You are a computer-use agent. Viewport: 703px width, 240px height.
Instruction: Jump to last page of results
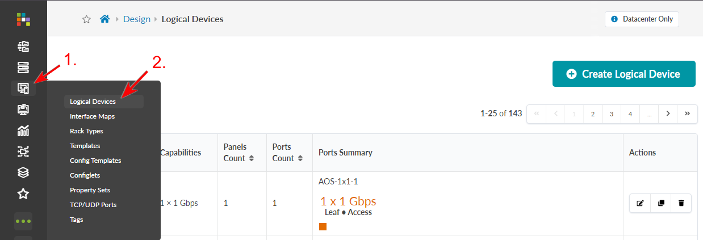click(687, 113)
